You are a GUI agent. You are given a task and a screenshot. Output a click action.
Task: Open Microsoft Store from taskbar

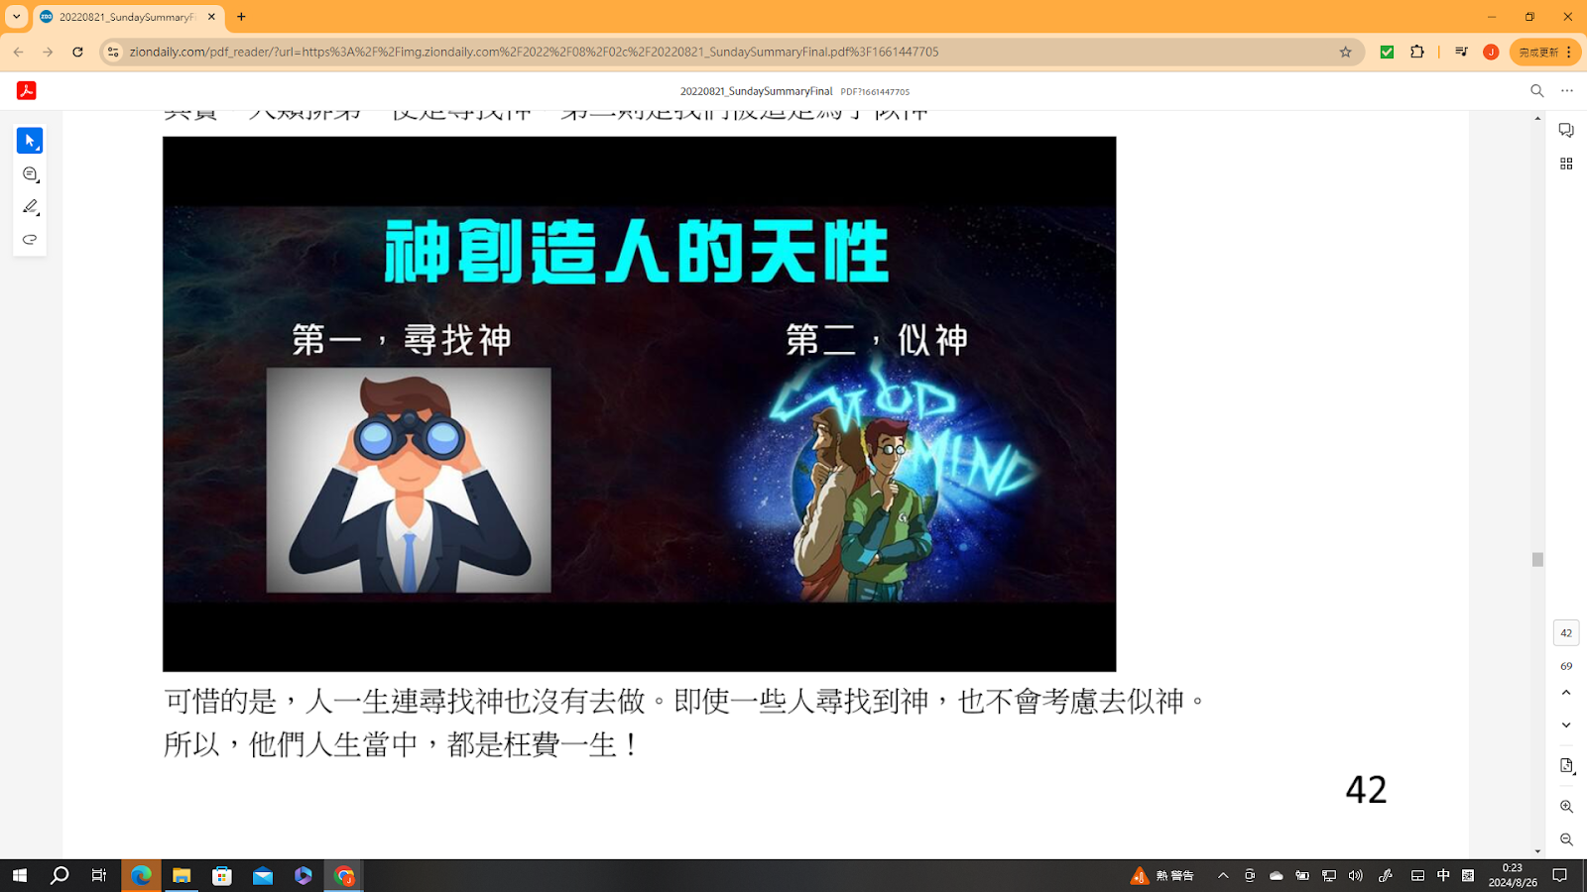(222, 875)
